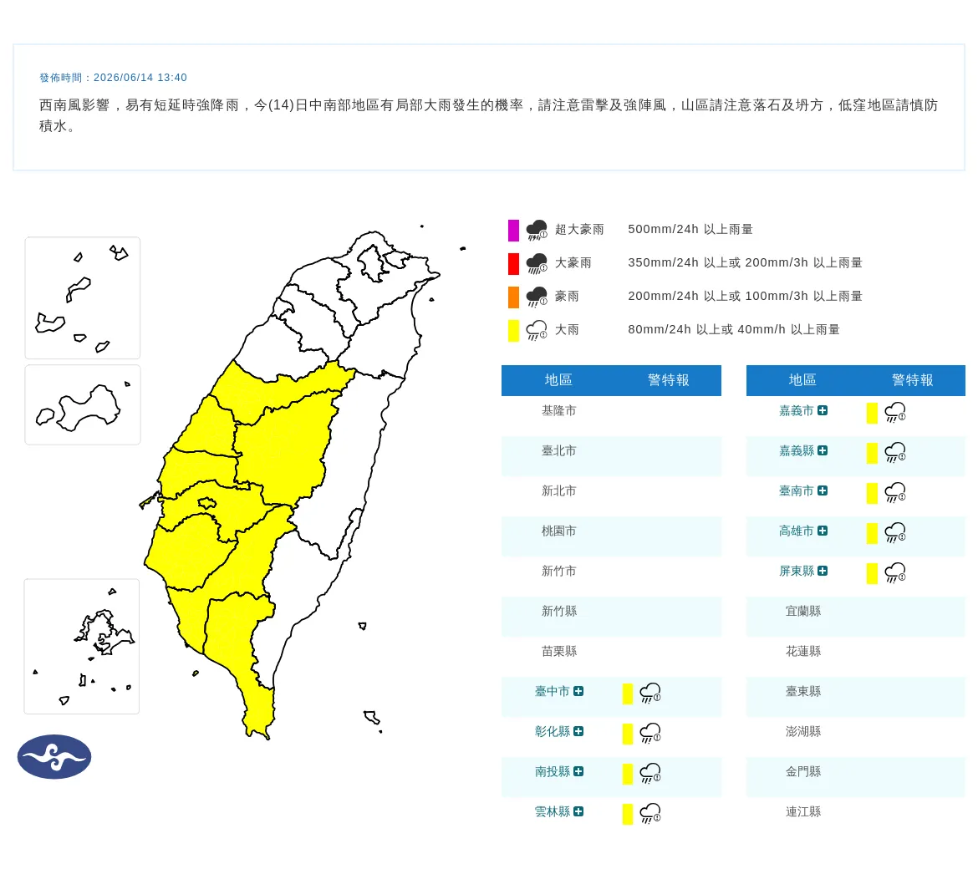978x869 pixels.
Task: Click the 大豪雨 rain cloud legend icon
Action: 537,264
